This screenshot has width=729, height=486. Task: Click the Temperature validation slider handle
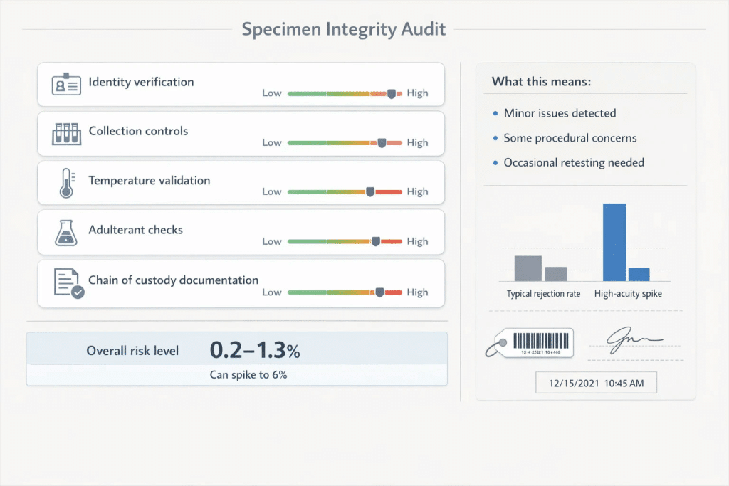click(x=370, y=192)
